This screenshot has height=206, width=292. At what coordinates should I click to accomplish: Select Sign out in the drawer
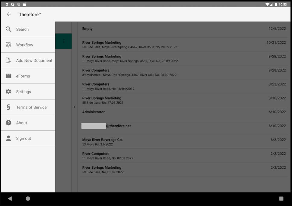tap(28, 139)
